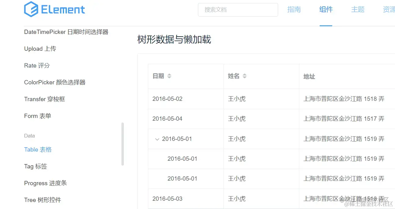Click 王小虎 in the 2016-05-03 row

237,199
